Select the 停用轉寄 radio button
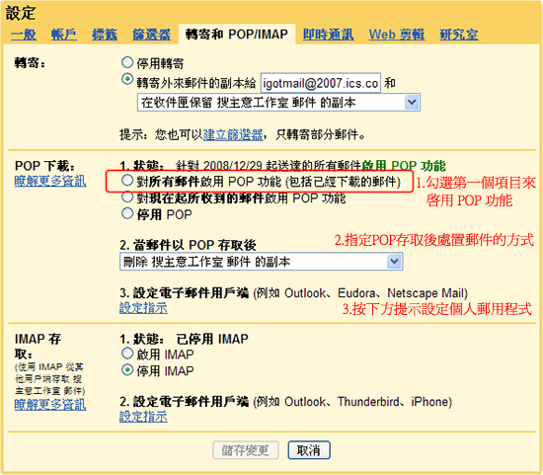 [x=127, y=62]
